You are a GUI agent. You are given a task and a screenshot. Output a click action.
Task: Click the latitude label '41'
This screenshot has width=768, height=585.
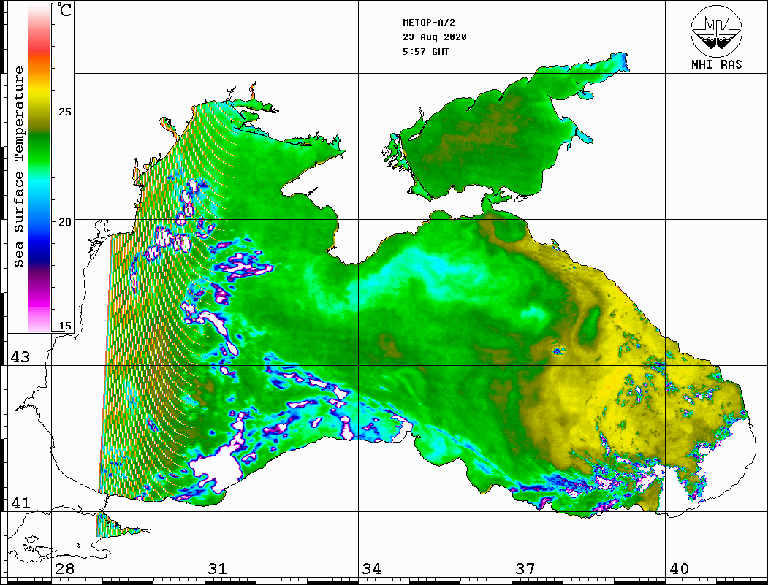(x=20, y=502)
